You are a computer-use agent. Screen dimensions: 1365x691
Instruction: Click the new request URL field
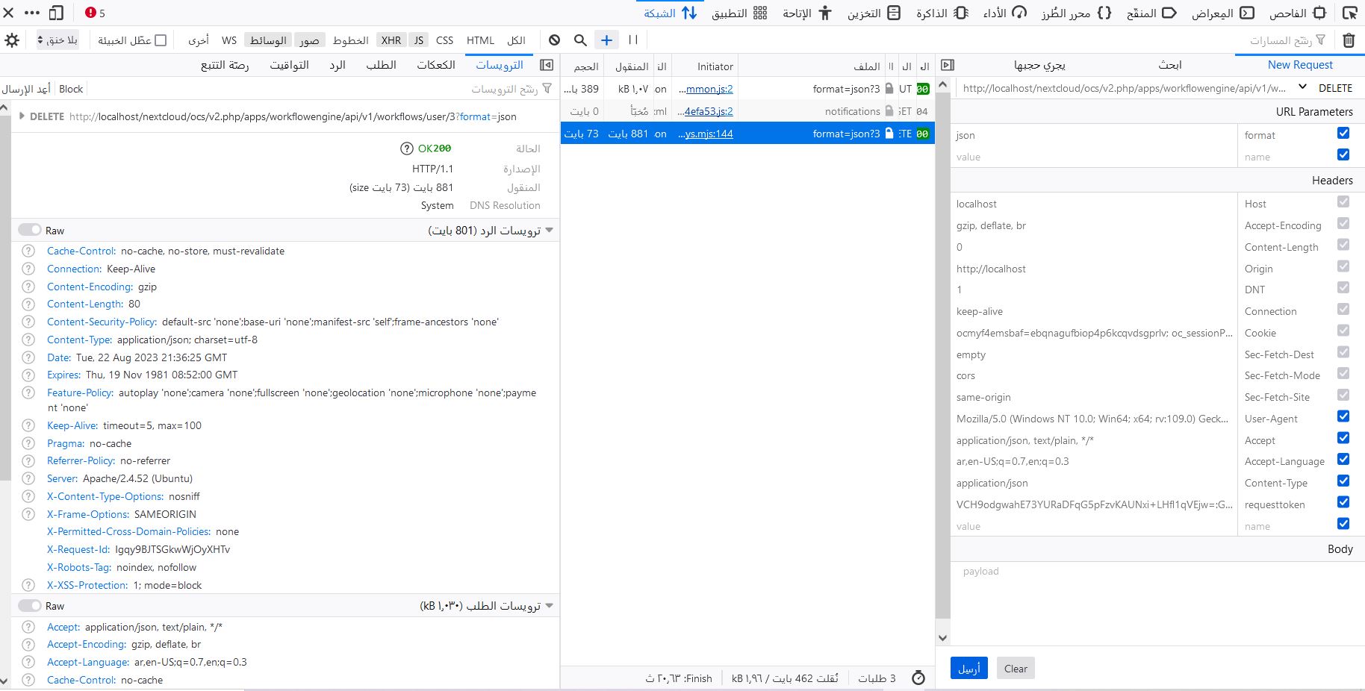(1124, 88)
